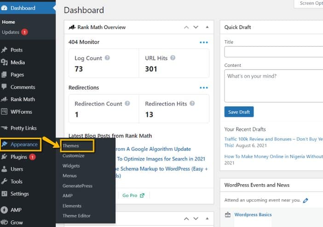Click Log Count help question icon

click(107, 58)
